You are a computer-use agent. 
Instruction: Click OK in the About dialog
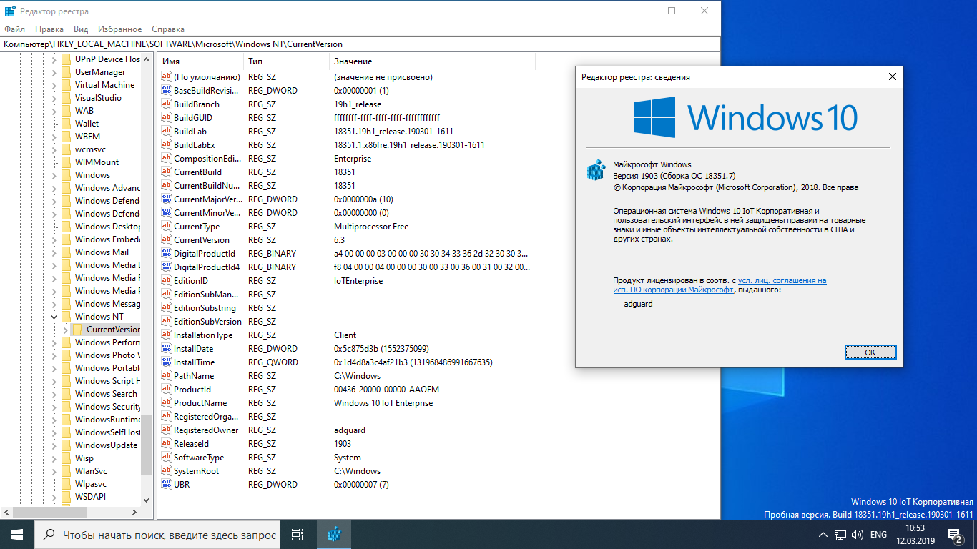pos(870,352)
